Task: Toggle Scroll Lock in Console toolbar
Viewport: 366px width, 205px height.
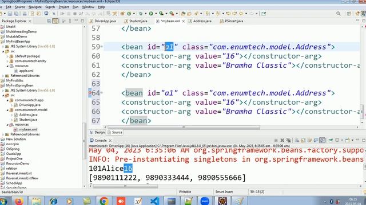Action: [303, 141]
